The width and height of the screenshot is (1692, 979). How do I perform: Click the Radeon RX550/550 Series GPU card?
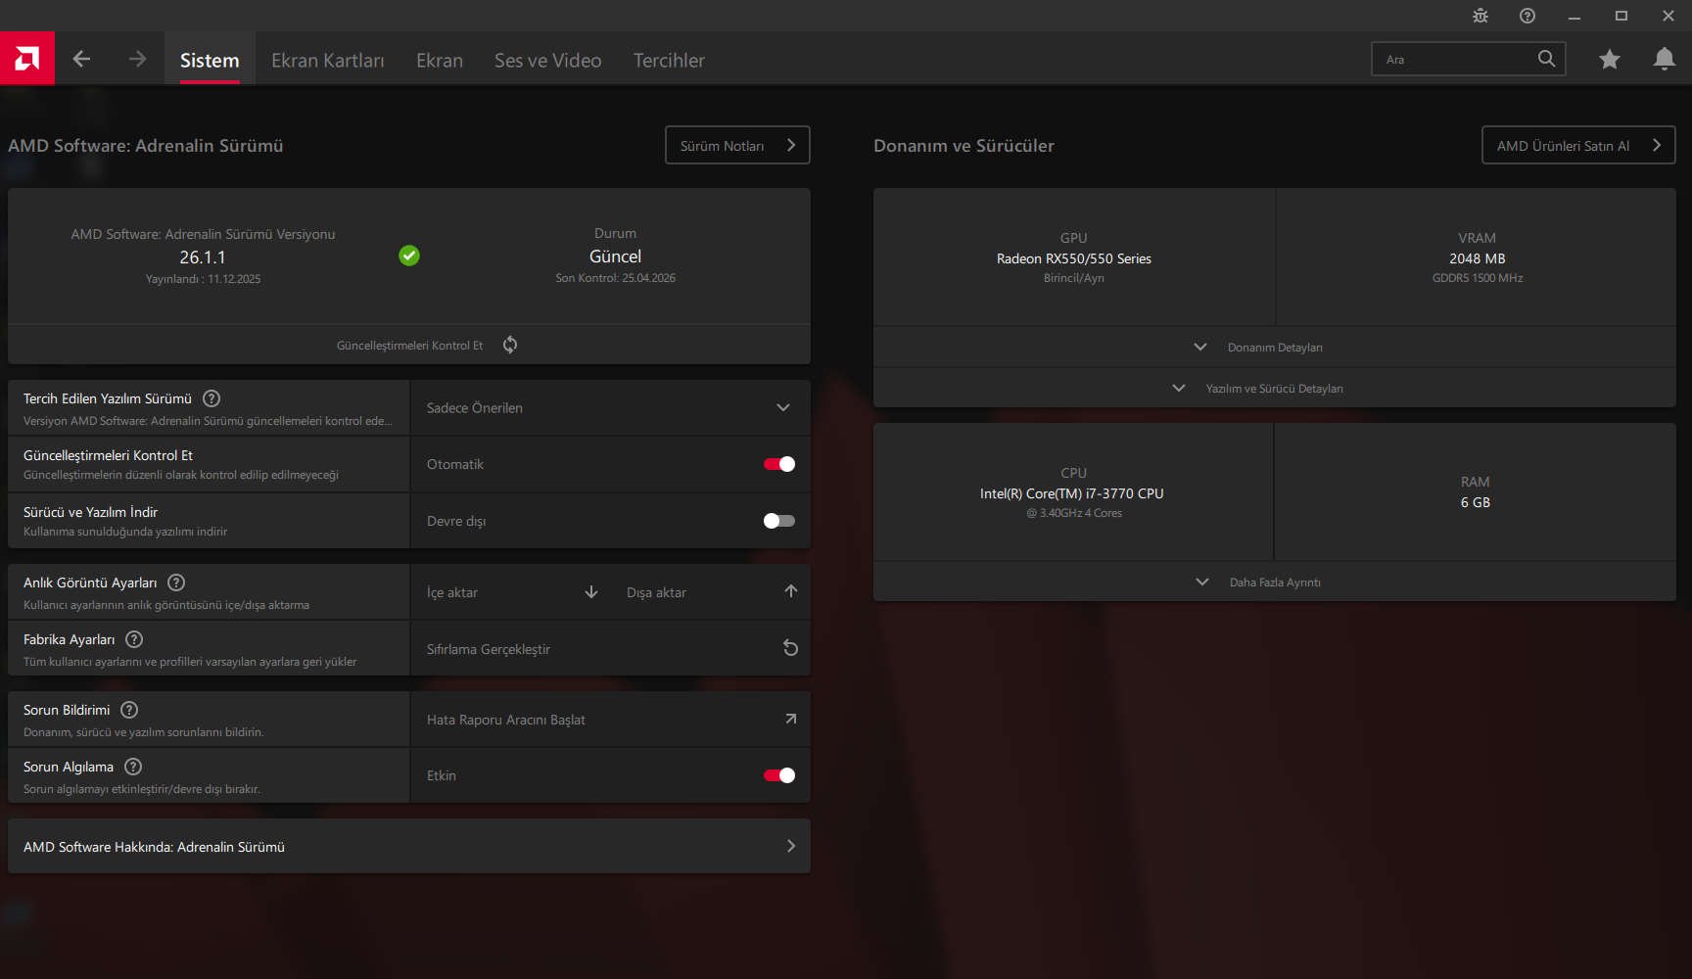1074,257
